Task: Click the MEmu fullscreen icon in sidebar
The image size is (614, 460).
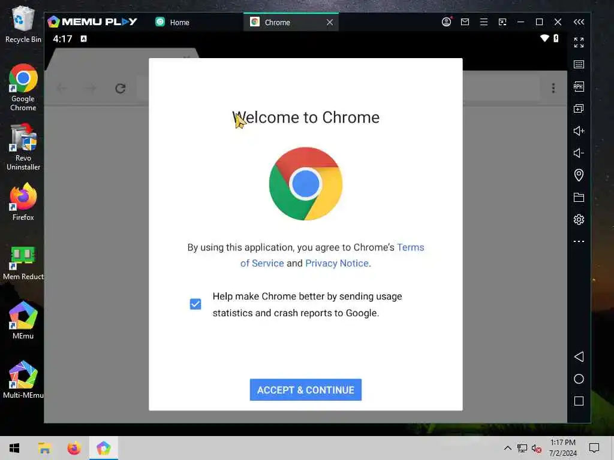Action: (x=579, y=43)
